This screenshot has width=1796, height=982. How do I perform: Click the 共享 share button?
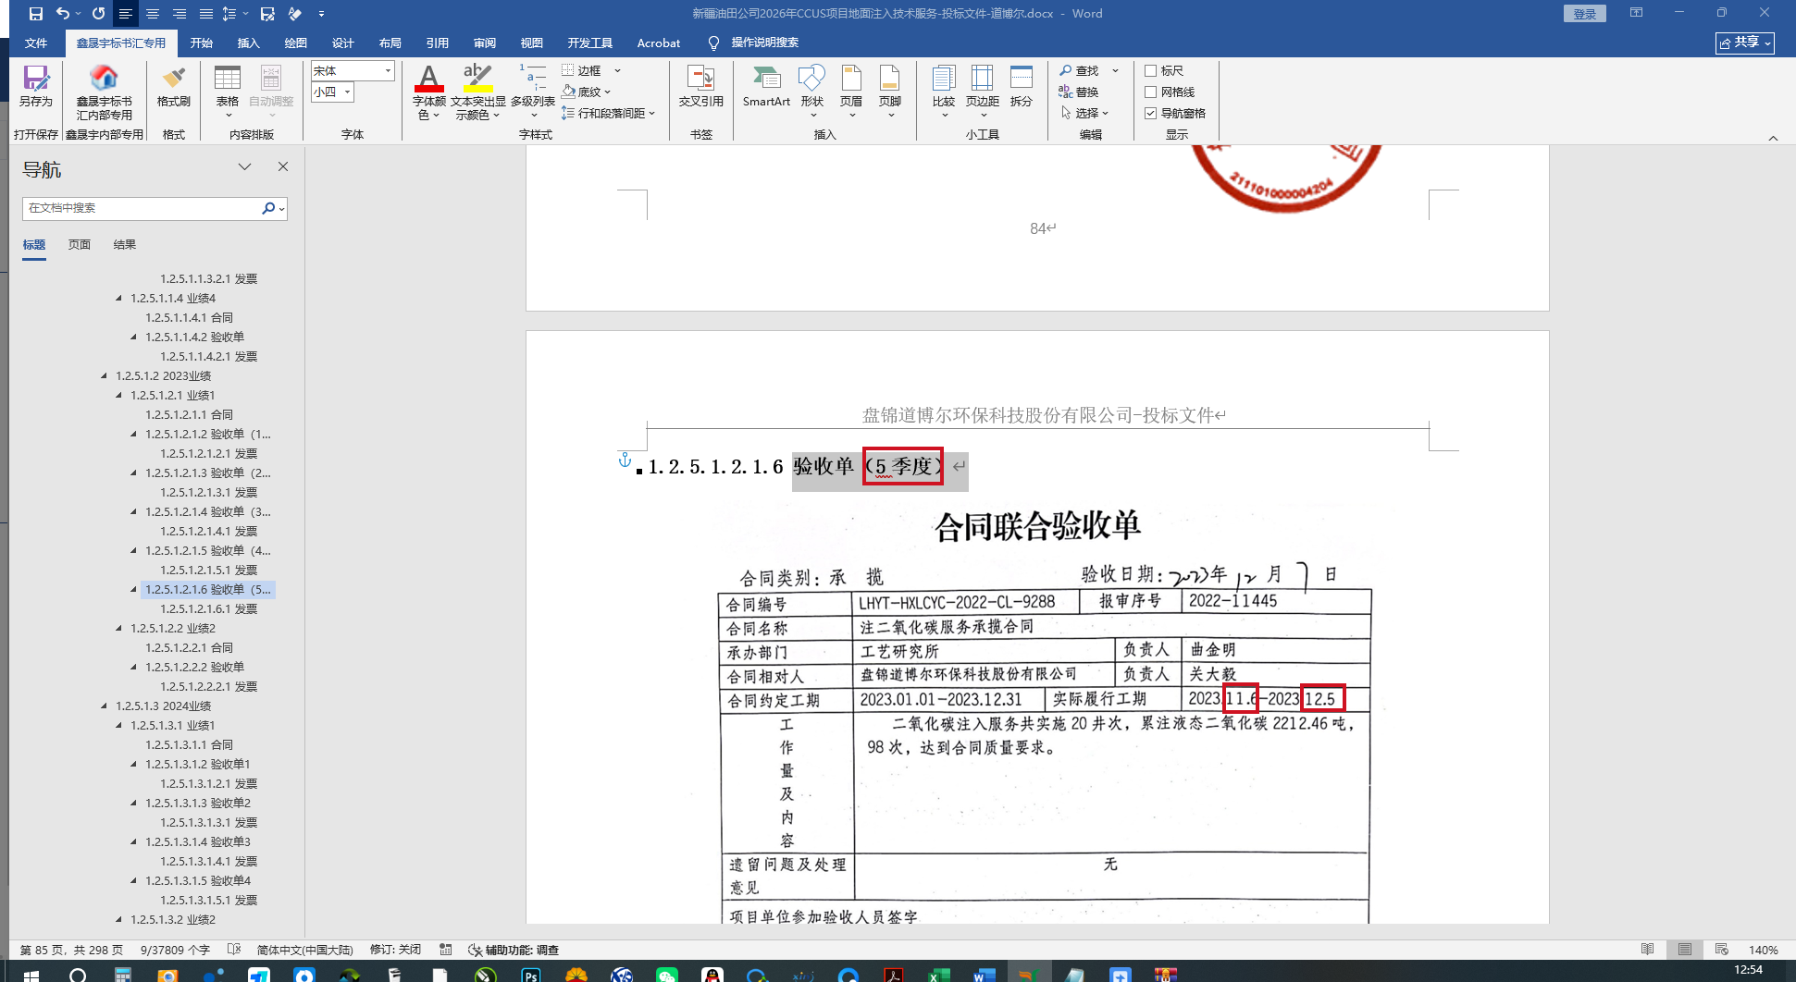coord(1745,43)
